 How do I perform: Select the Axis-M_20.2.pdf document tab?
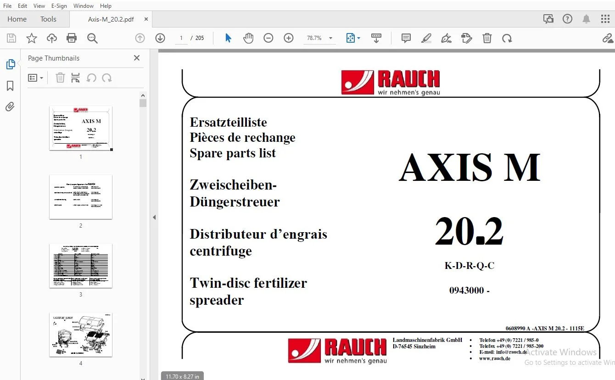pos(111,19)
